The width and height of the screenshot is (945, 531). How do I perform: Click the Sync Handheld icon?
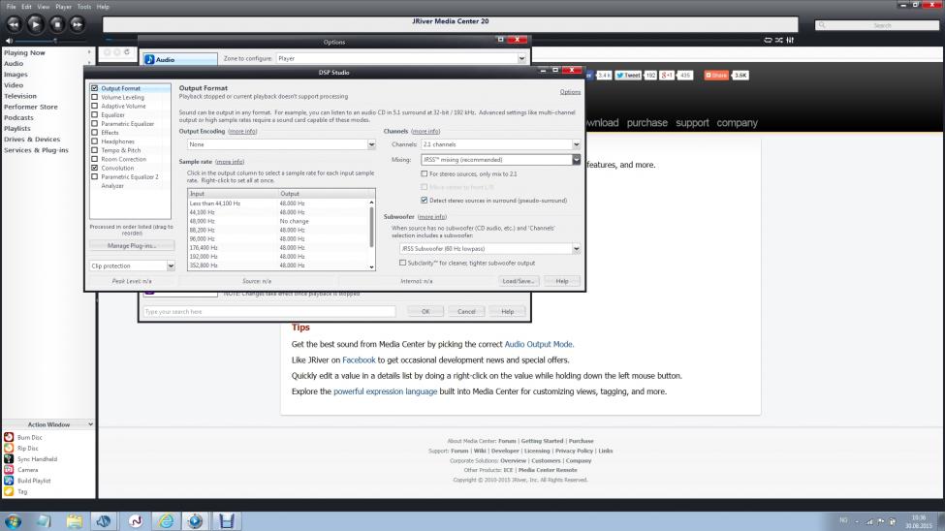click(x=9, y=458)
